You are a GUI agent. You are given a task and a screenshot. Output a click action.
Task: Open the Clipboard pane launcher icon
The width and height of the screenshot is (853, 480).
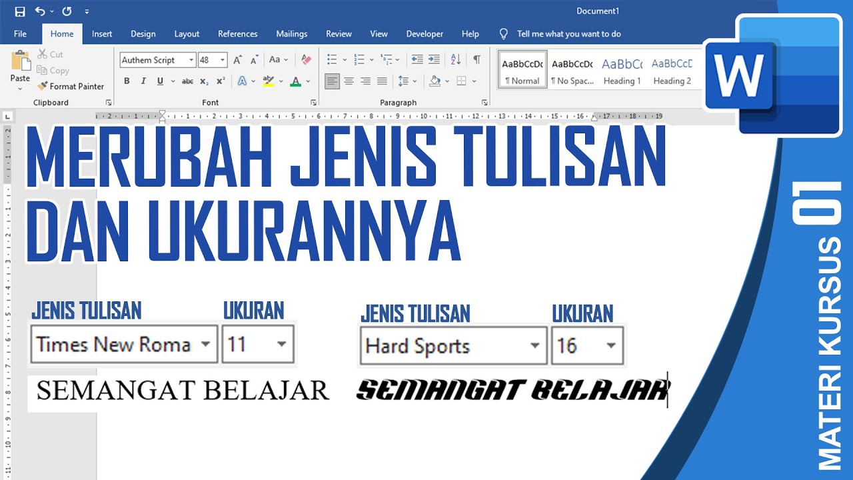coord(109,103)
